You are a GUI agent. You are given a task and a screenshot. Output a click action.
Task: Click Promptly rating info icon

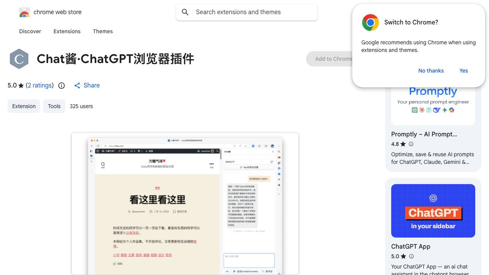pos(411,144)
